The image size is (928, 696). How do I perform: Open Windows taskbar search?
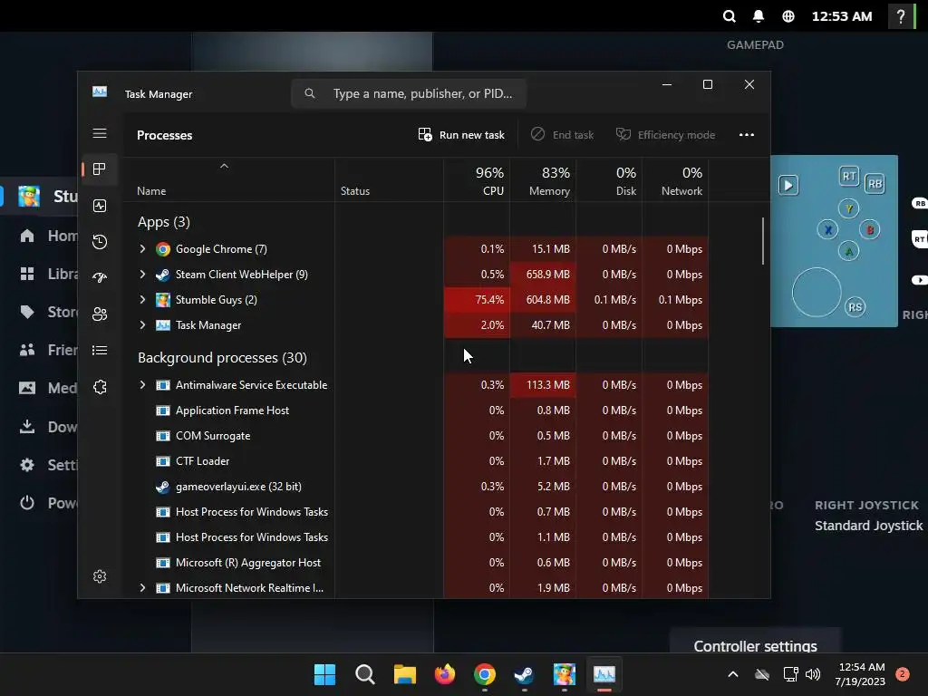(x=365, y=674)
